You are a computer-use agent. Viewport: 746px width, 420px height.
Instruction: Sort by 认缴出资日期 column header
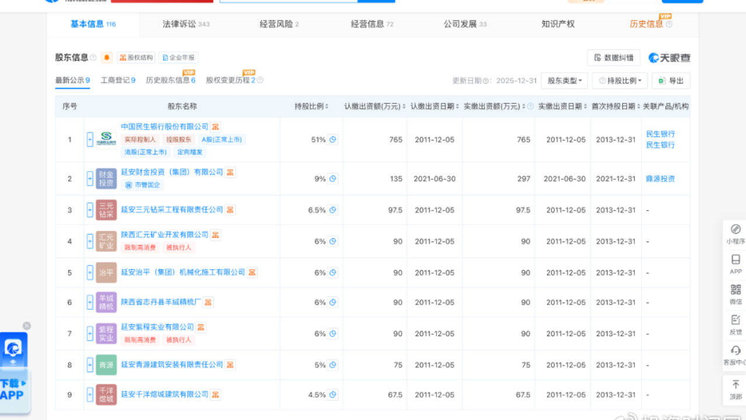point(435,106)
